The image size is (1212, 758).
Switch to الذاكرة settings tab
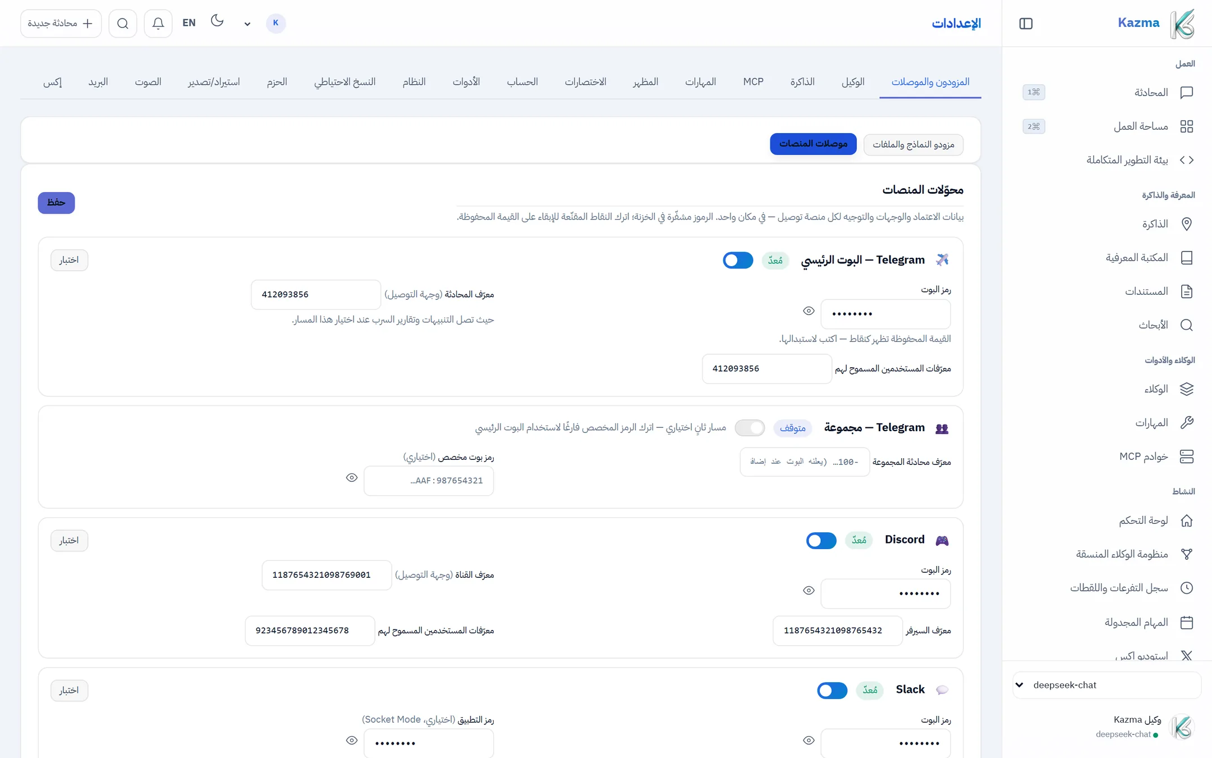coord(802,82)
